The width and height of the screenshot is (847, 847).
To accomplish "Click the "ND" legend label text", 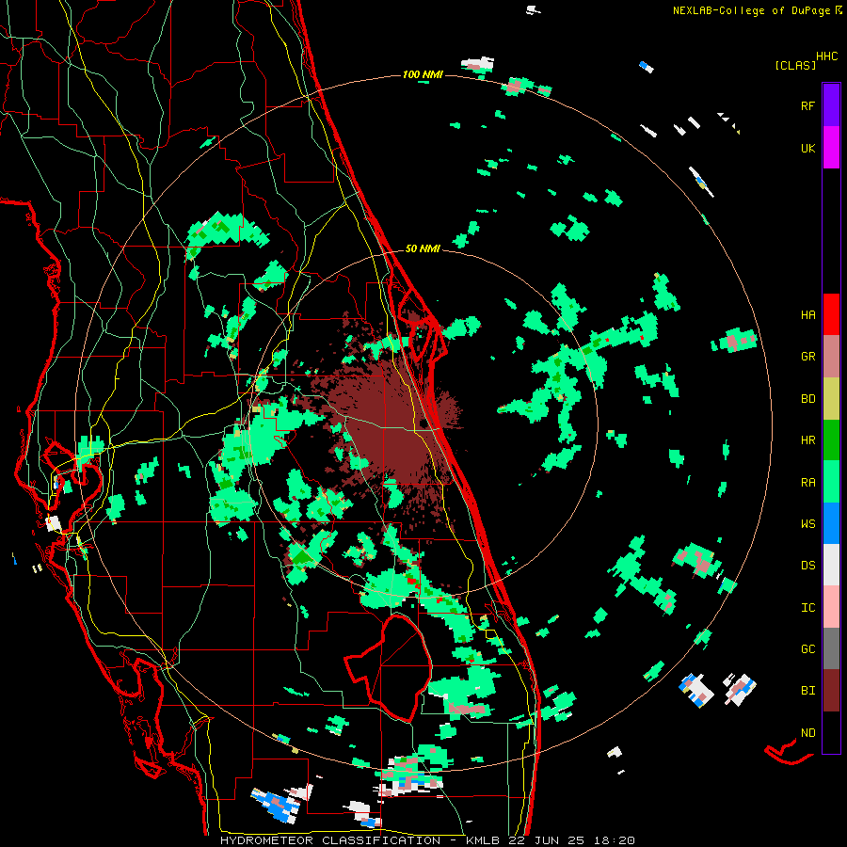I will [807, 733].
